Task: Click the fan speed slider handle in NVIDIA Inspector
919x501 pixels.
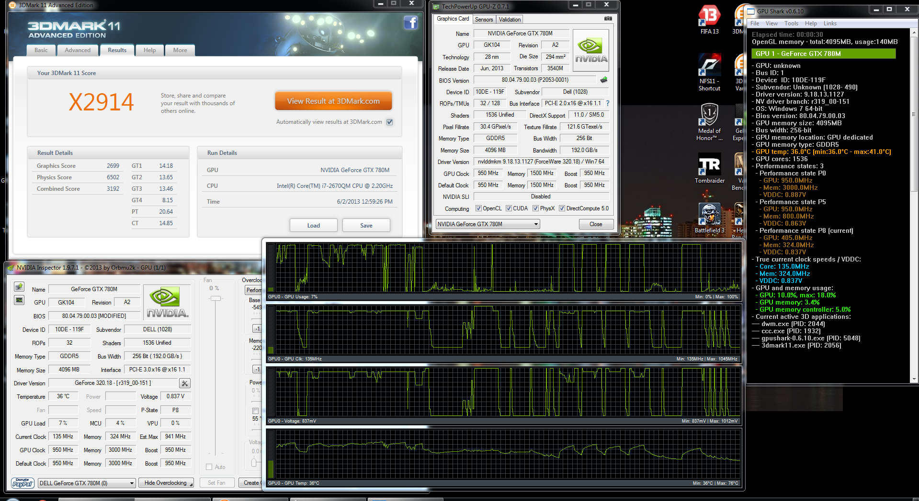Action: coord(216,298)
